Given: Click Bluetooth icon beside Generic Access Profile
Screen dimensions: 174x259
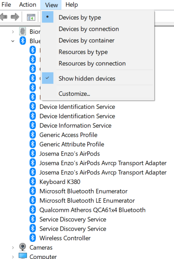Looking at the screenshot, I should [32, 135].
